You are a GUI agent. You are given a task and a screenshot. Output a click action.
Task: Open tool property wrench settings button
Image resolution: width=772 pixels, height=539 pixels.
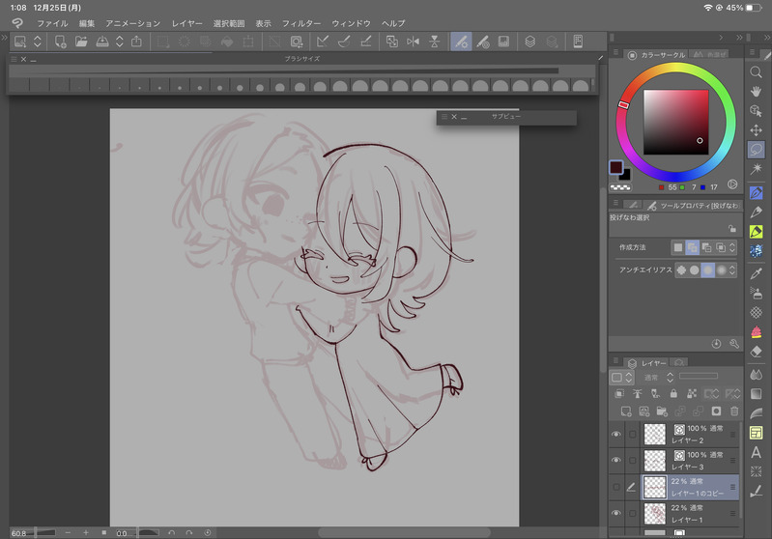pyautogui.click(x=734, y=344)
